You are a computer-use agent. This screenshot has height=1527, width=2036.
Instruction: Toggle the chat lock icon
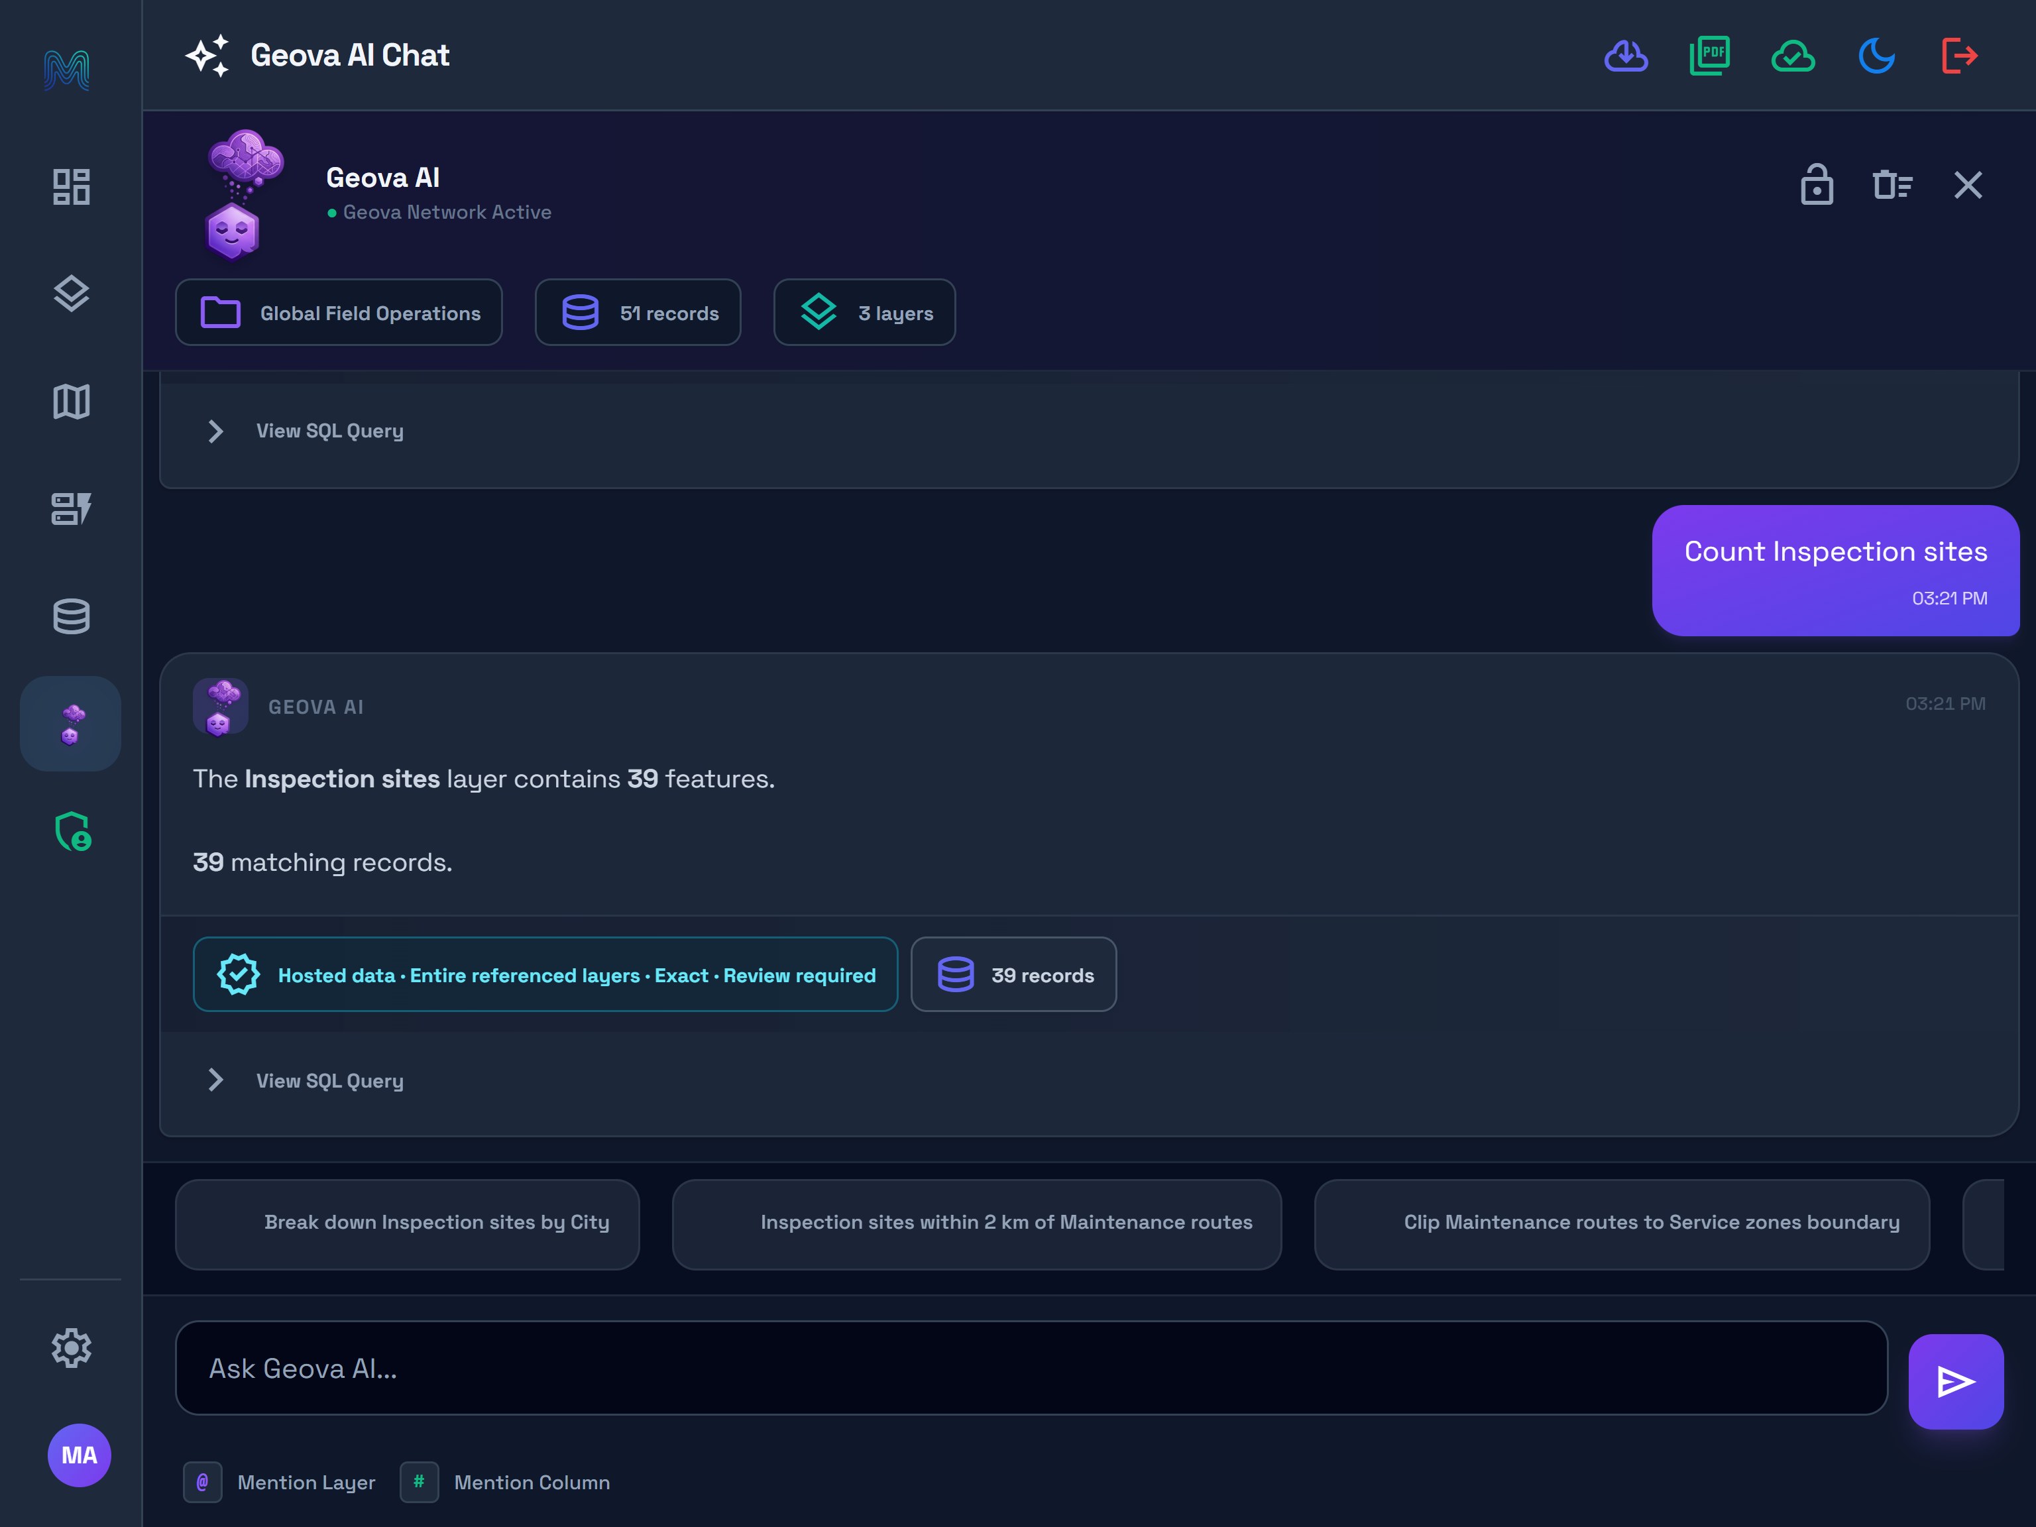1817,184
